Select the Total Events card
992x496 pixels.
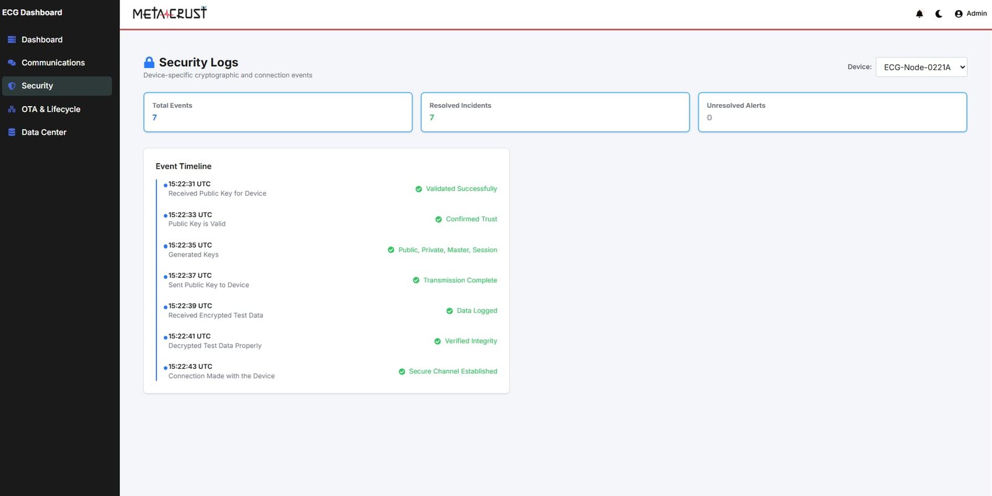(x=278, y=112)
